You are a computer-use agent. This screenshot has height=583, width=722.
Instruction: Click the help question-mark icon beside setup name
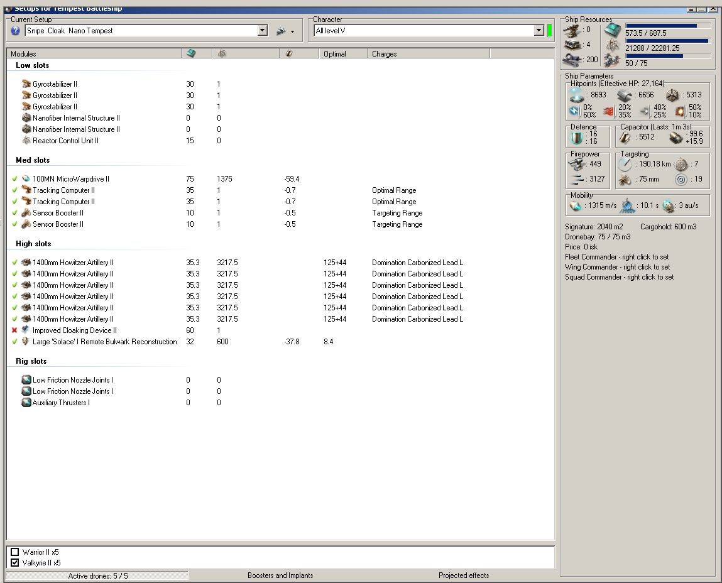[x=15, y=31]
